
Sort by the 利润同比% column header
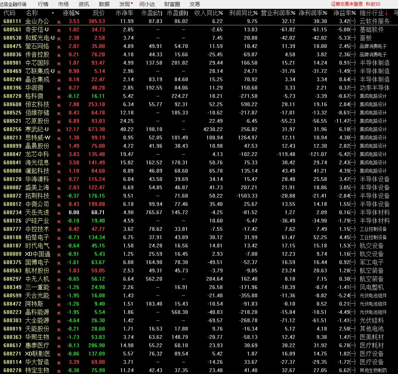coord(243,13)
